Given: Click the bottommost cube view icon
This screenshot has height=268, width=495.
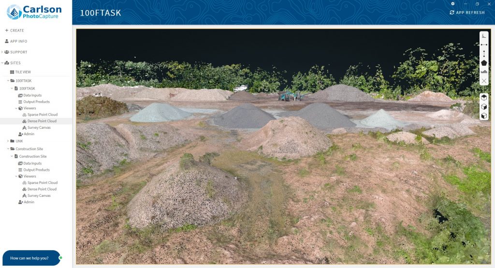Looking at the screenshot, I should pos(484,116).
